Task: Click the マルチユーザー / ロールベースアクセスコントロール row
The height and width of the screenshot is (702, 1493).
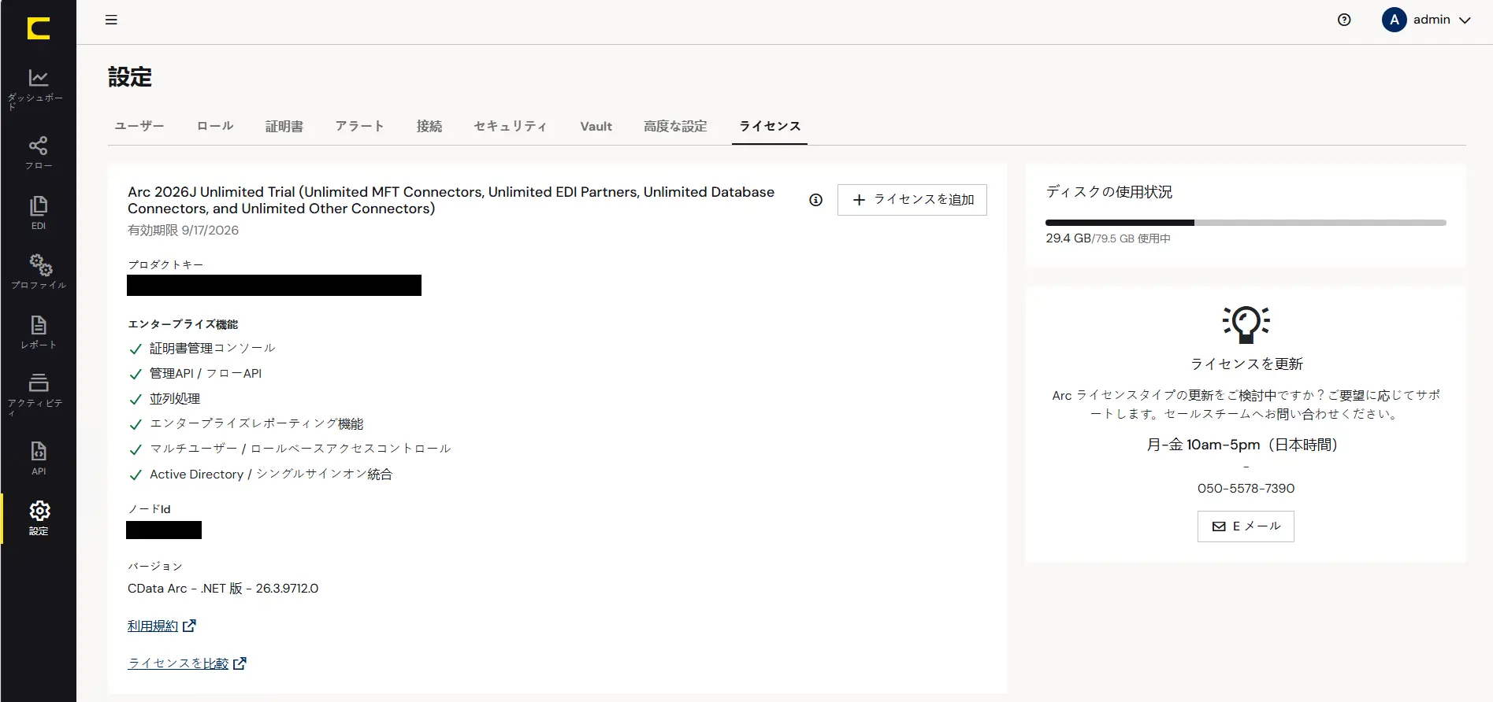Action: (290, 449)
